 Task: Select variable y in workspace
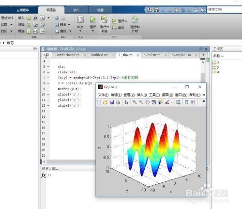[216, 67]
